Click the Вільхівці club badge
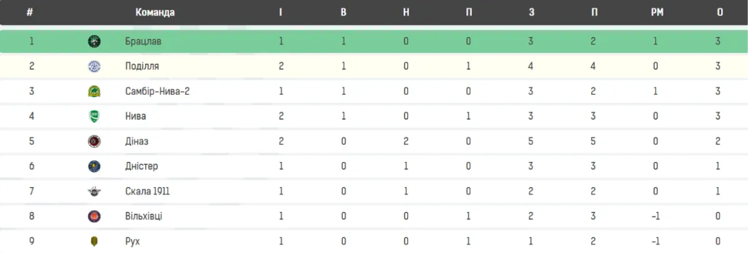Viewport: 748px width, 253px height. (x=94, y=216)
